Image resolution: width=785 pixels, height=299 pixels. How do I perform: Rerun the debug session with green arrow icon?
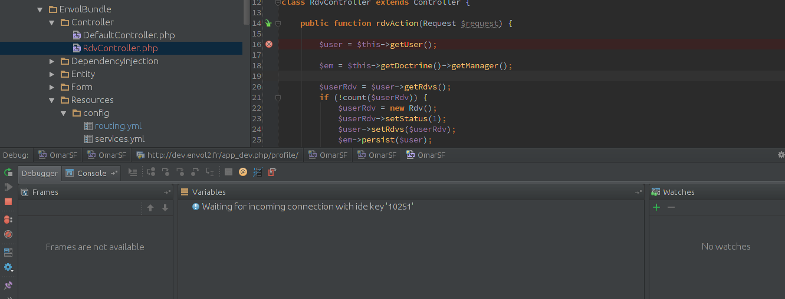tap(8, 172)
